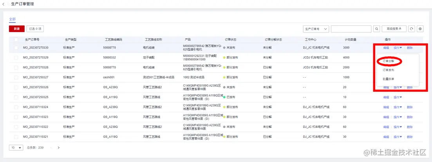Click 编辑 for order MO_202307250325
Viewport: 432px width, 162px height.
tap(386, 97)
